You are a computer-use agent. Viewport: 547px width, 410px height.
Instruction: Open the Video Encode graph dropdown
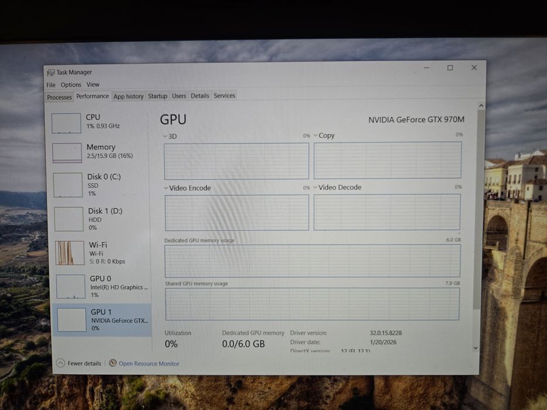[167, 188]
